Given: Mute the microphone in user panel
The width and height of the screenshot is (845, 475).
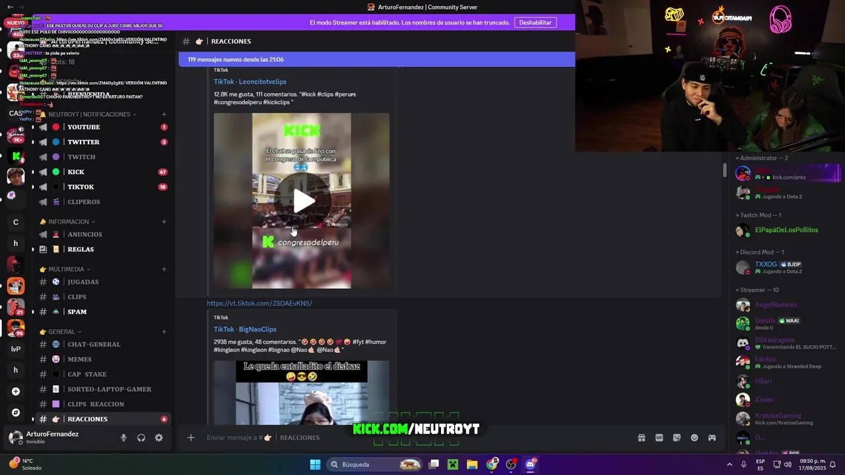Looking at the screenshot, I should [123, 437].
